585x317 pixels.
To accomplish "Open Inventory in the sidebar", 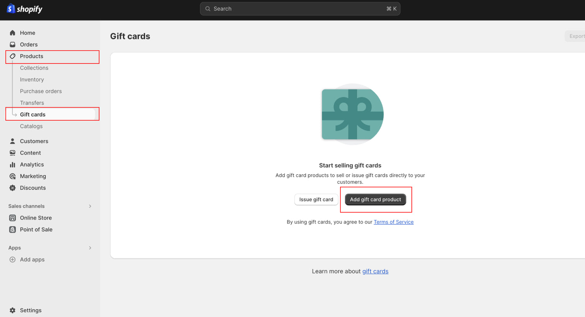I will pos(32,80).
